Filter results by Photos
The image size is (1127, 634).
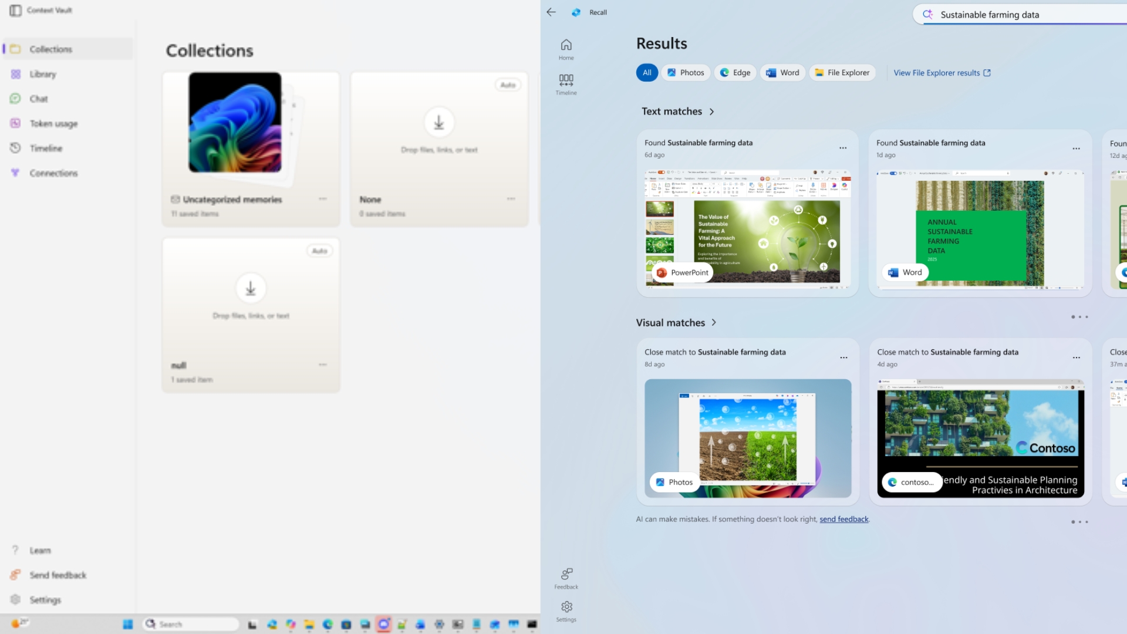tap(686, 73)
